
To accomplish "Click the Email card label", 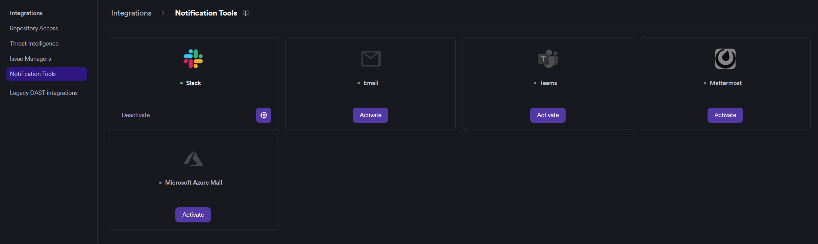I will 371,83.
